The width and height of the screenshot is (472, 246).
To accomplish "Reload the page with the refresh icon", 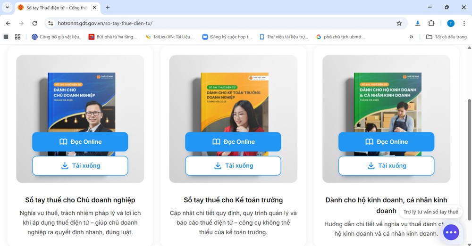I will coord(34,23).
